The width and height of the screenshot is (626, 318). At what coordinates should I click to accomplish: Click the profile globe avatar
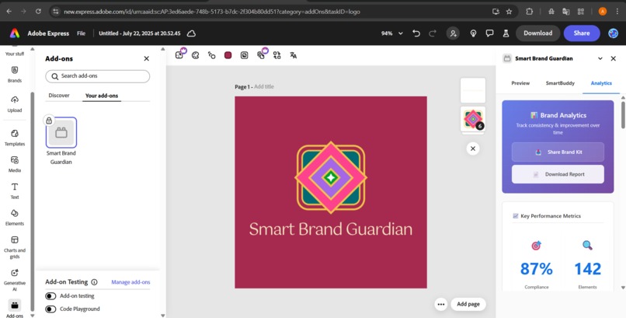(x=614, y=33)
